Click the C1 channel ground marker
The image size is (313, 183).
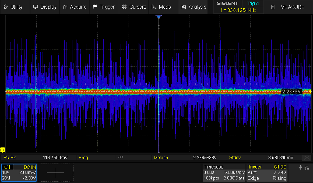pos(3,150)
